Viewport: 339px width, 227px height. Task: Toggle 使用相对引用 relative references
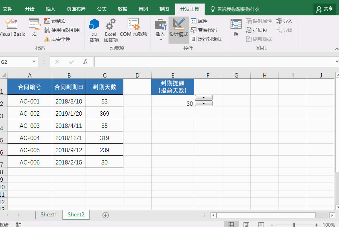click(x=62, y=30)
